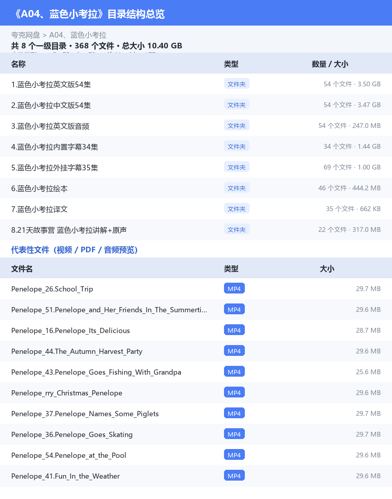Click 文件夹 tag for 21天故事营 row
Viewport: 392px width, 499px height.
point(236,230)
